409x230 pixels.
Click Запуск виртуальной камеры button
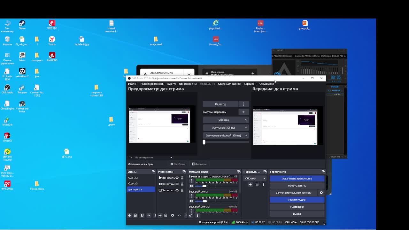tap(294, 193)
